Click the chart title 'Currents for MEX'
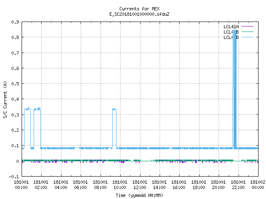Image resolution: width=266 pixels, height=199 pixels. [139, 9]
